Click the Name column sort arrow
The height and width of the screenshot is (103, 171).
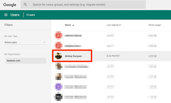[73, 25]
